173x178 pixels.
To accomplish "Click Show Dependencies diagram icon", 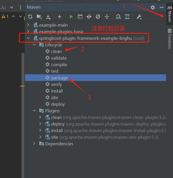I will tap(118, 17).
